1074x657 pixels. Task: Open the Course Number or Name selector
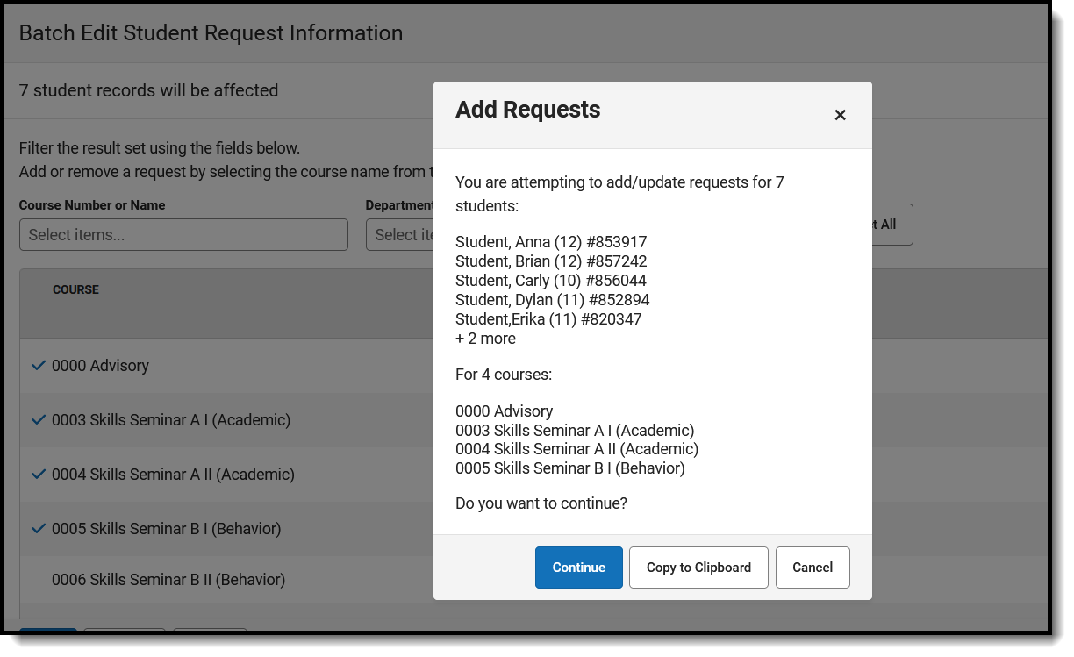[x=183, y=235]
